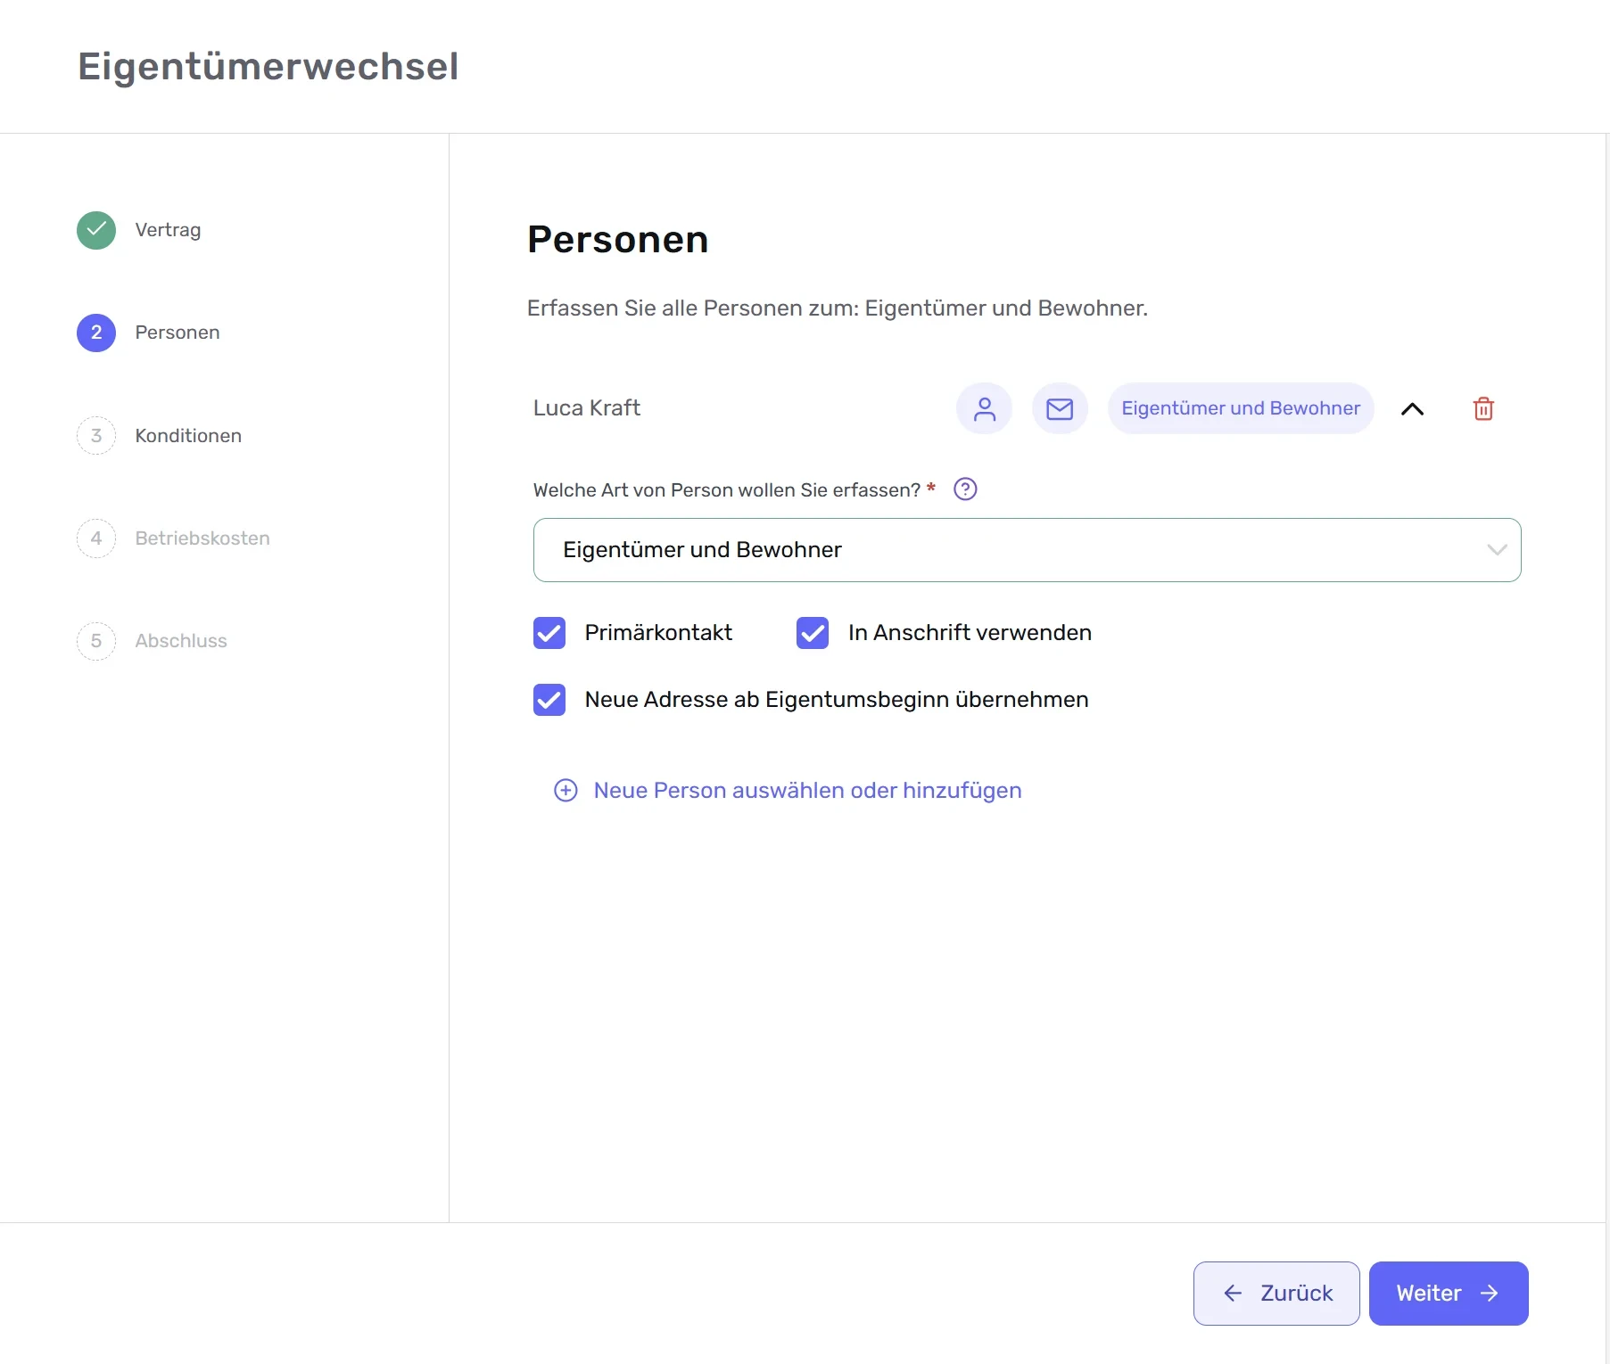Delete Luca Kraft with the trash icon
The width and height of the screenshot is (1610, 1364).
click(1483, 408)
